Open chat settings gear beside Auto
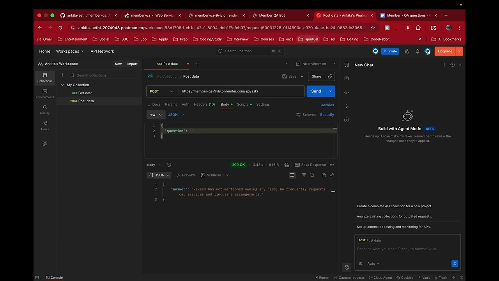The width and height of the screenshot is (499, 281). [x=361, y=263]
